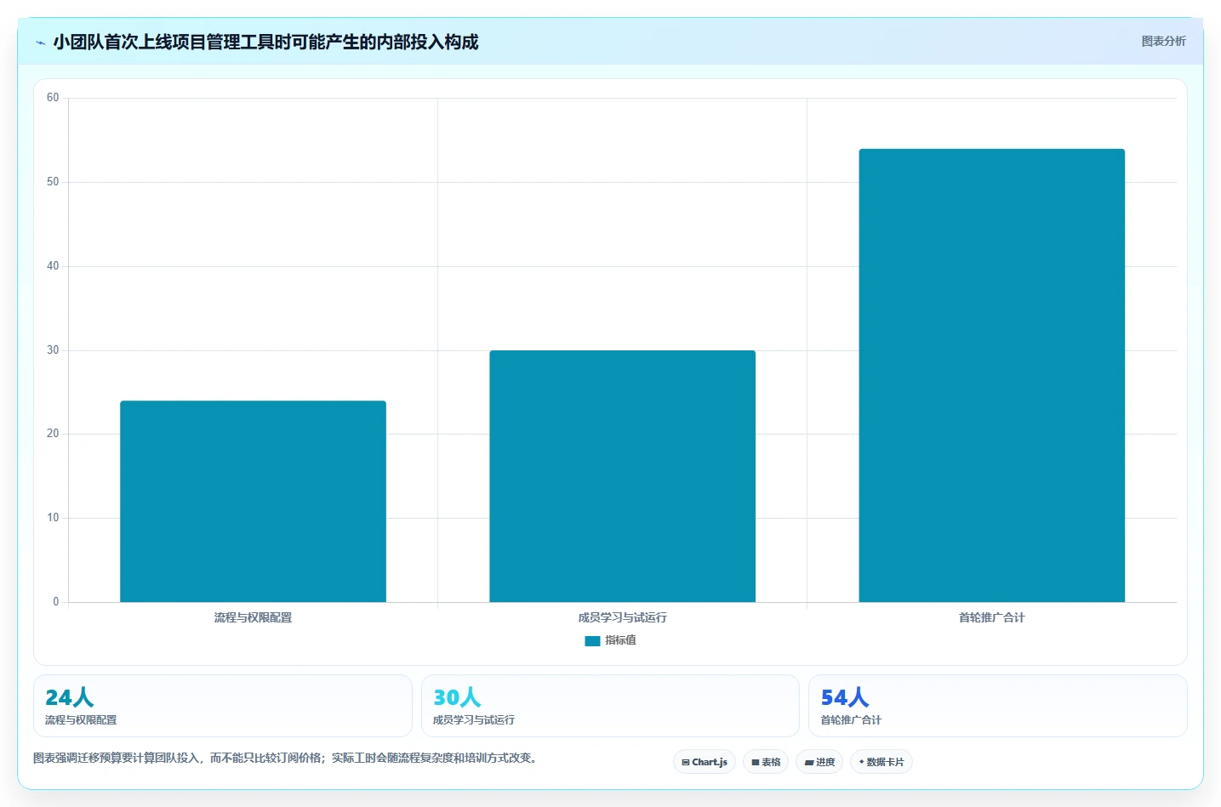Select the 成员学习与试运行 bar in chart

coord(622,476)
